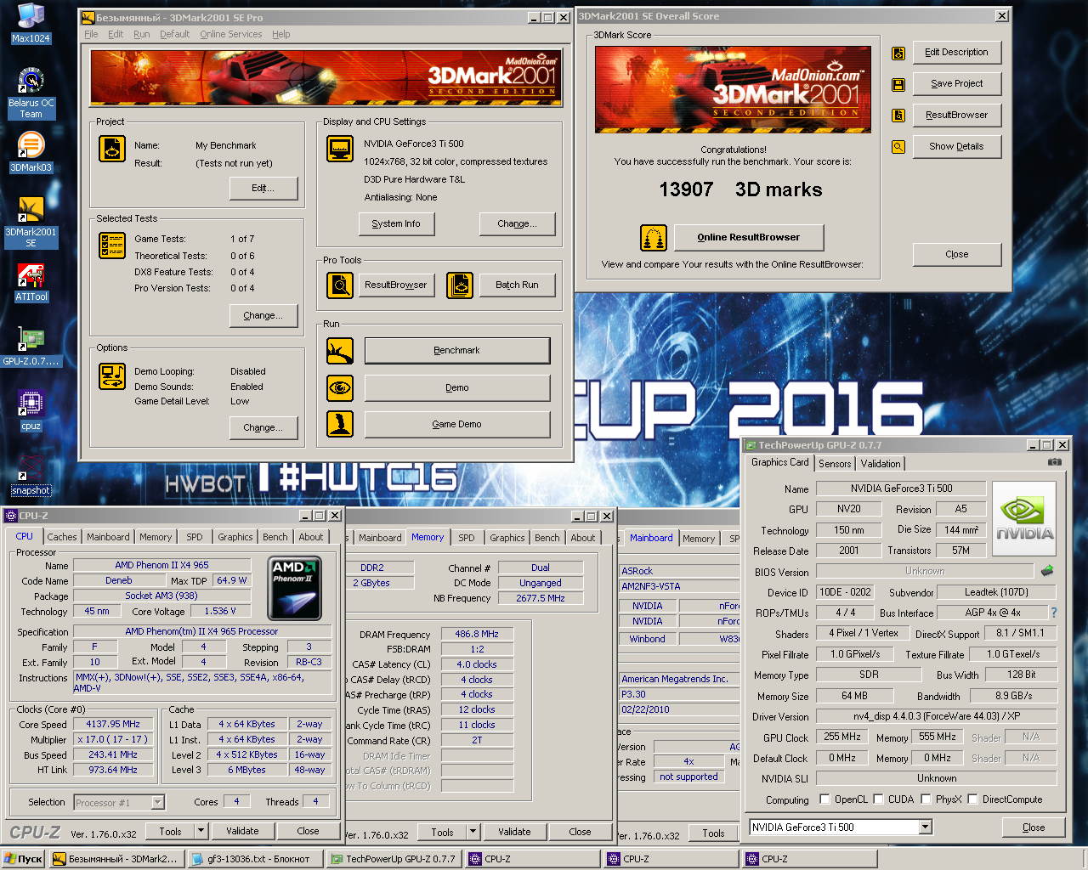Click the Save Project floppy icon
1088x870 pixels.
[x=898, y=85]
